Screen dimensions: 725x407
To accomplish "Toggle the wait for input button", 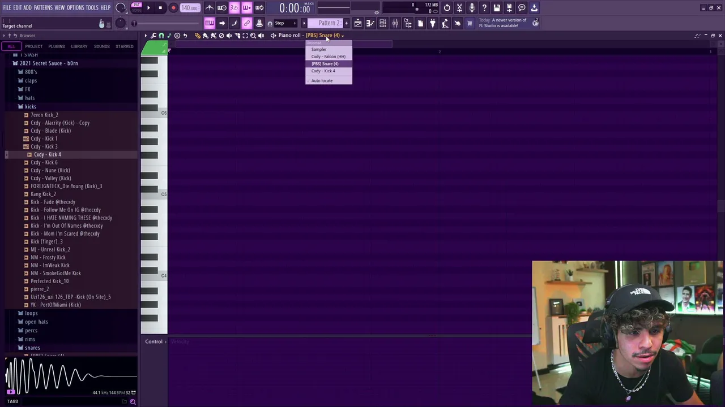I will pos(222,8).
